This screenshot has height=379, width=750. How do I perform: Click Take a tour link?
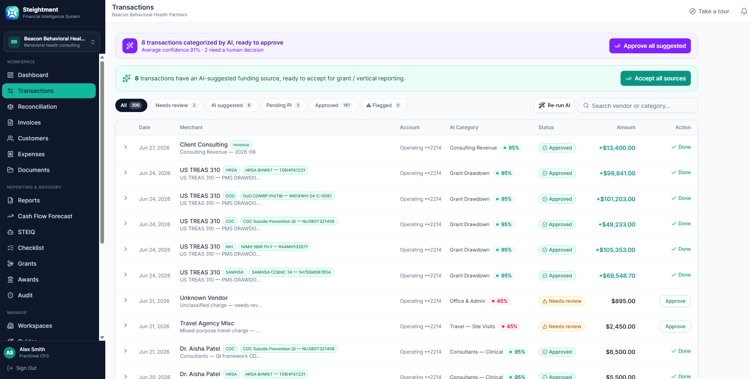pyautogui.click(x=709, y=11)
